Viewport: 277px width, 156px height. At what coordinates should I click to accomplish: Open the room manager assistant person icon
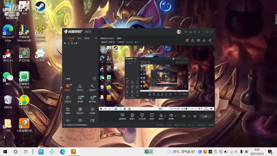(x=80, y=87)
